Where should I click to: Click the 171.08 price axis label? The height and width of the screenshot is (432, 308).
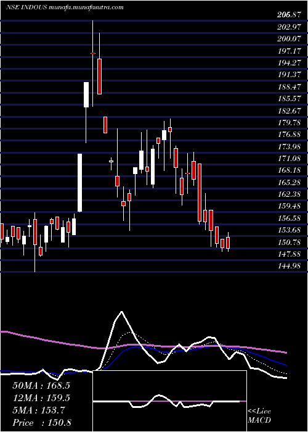[x=289, y=159]
